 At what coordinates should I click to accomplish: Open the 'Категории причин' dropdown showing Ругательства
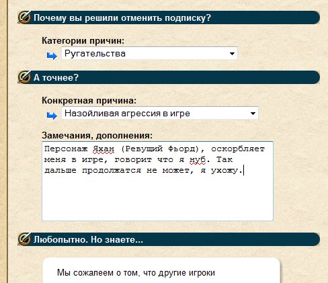coord(149,53)
